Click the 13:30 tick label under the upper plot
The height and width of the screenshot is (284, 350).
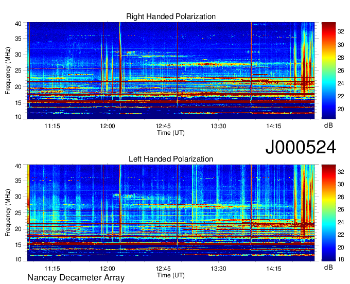(x=219, y=126)
